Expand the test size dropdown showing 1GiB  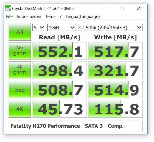coord(62,27)
